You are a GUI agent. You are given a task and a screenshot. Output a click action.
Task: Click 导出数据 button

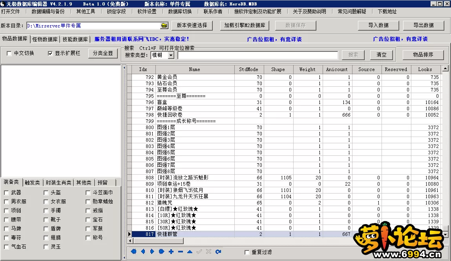click(x=424, y=25)
